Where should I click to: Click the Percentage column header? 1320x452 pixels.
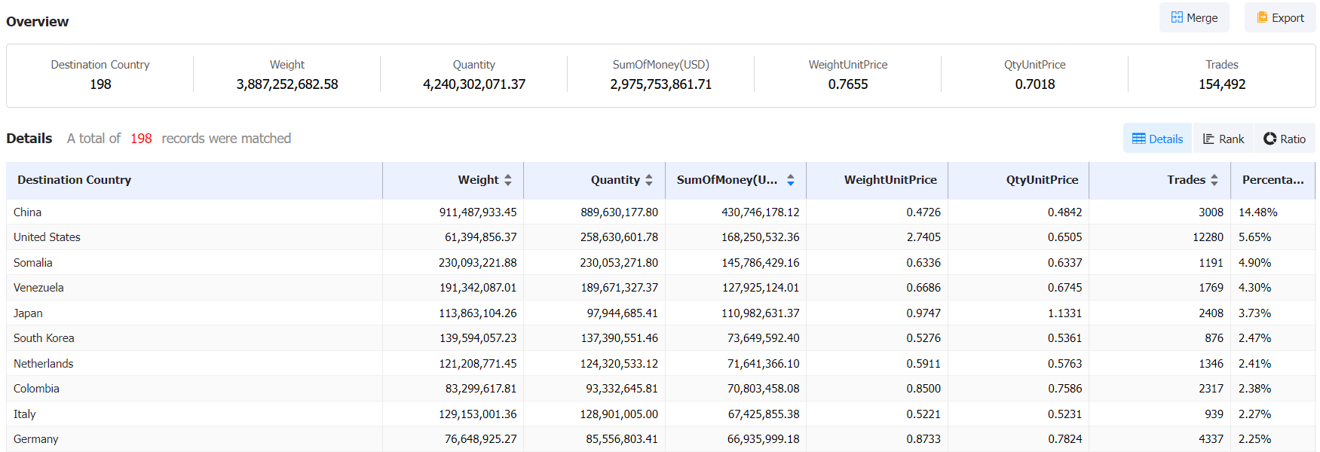point(1273,180)
